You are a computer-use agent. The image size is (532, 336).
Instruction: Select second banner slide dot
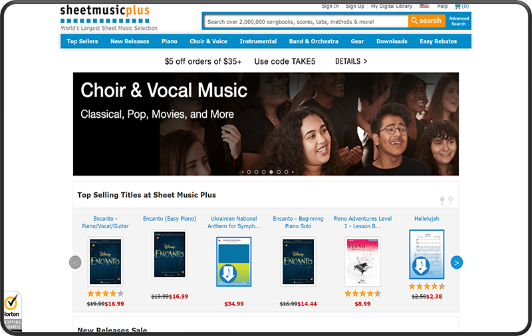pyautogui.click(x=256, y=172)
